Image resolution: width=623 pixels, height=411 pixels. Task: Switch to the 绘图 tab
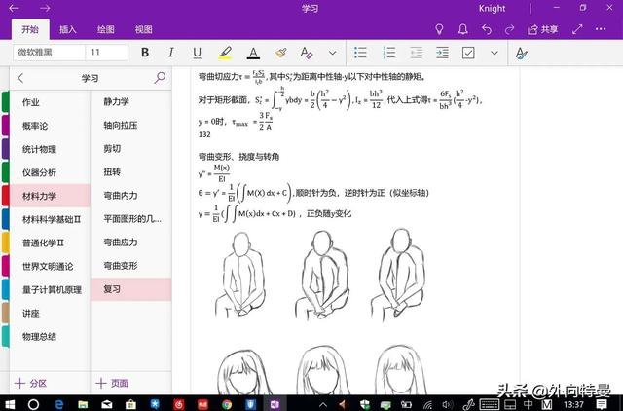106,29
